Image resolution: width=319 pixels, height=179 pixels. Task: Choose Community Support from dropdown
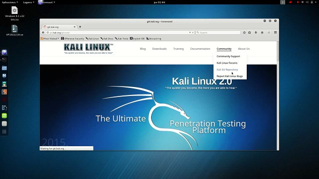[228, 56]
